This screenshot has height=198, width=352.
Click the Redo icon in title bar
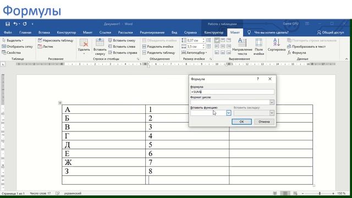pyautogui.click(x=25, y=24)
